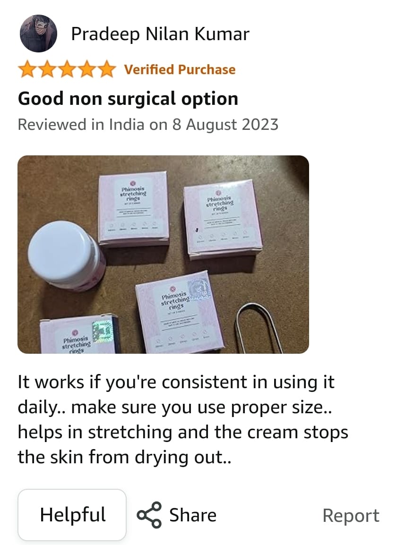Open reviewer name Pradeep Nilan Kumar

160,34
